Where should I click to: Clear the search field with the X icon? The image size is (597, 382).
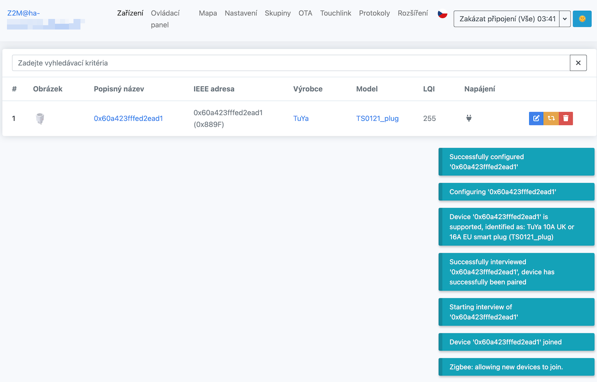pos(578,62)
